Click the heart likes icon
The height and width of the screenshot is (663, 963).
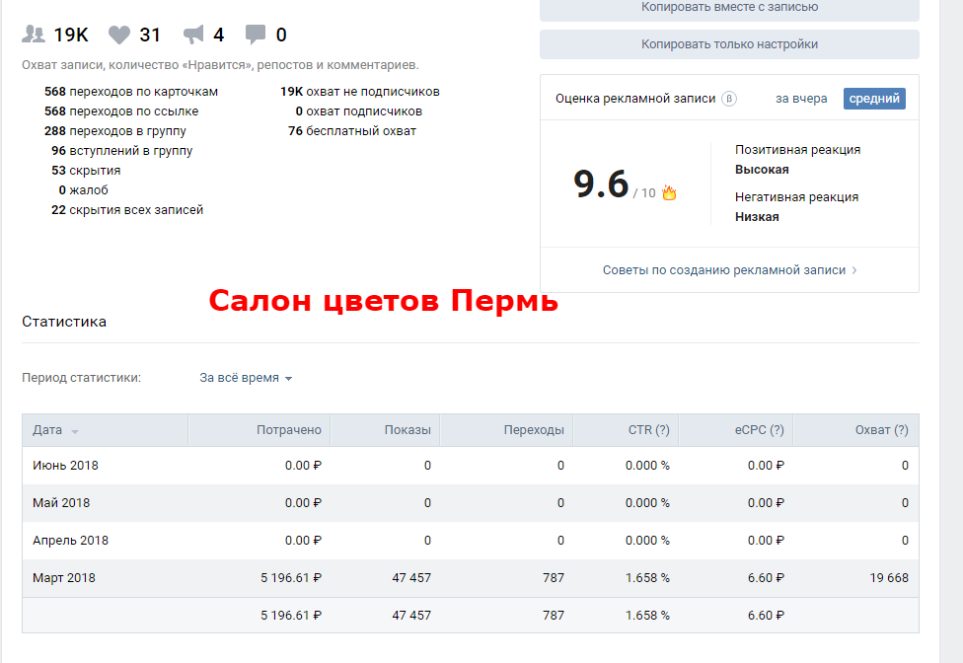119,35
